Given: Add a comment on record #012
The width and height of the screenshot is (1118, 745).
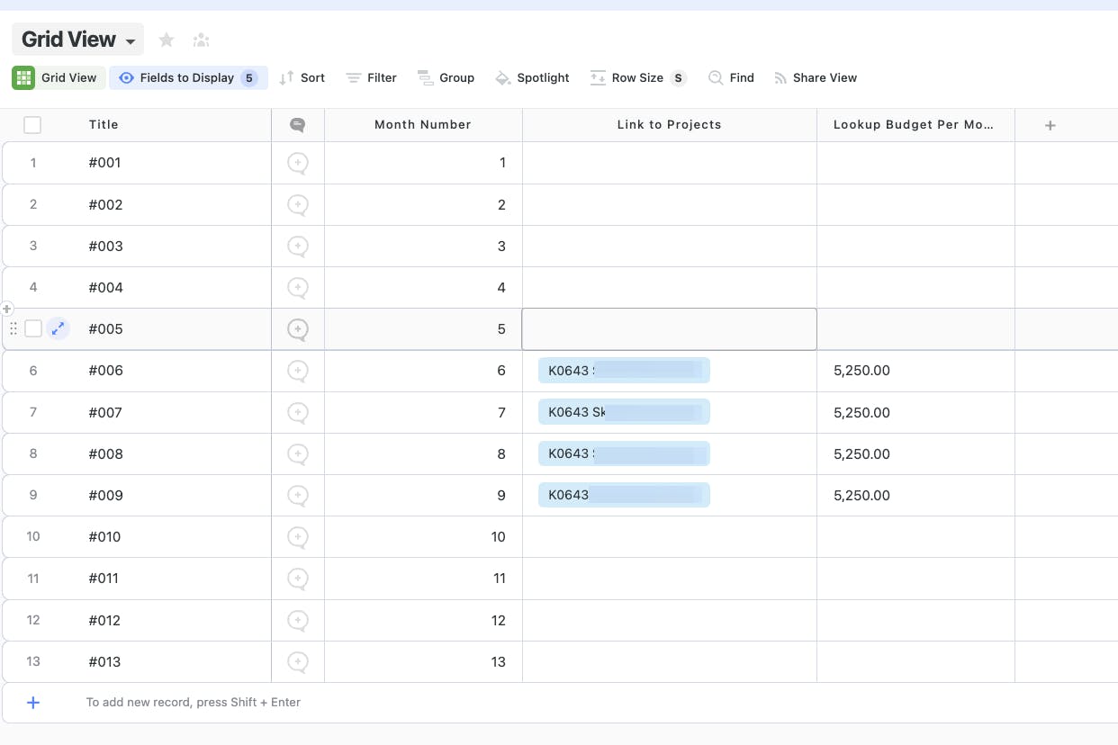Looking at the screenshot, I should [298, 621].
